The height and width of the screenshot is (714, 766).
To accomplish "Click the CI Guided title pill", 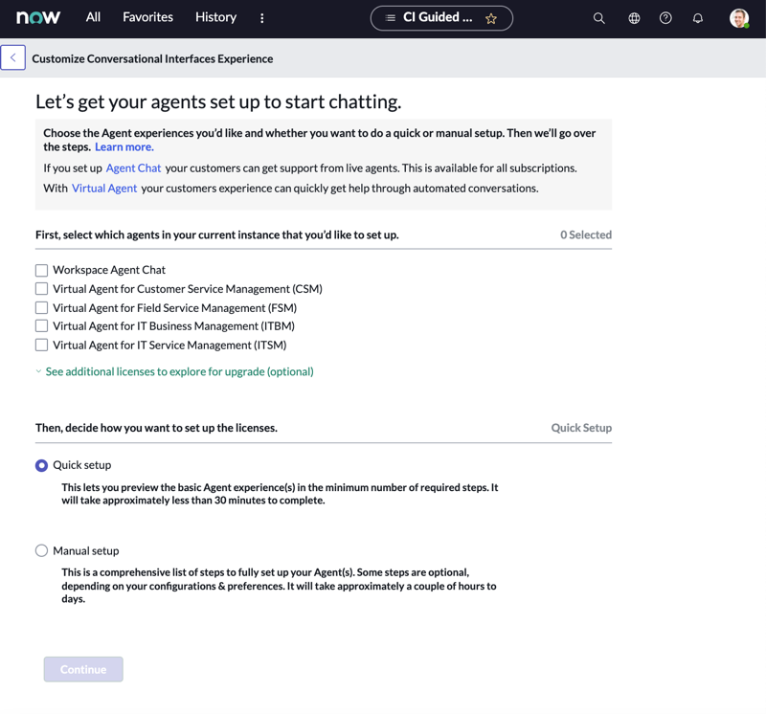I will (x=441, y=18).
